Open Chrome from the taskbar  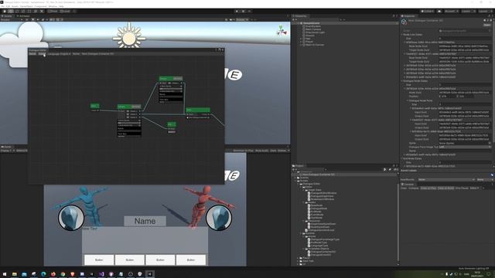pos(63,274)
